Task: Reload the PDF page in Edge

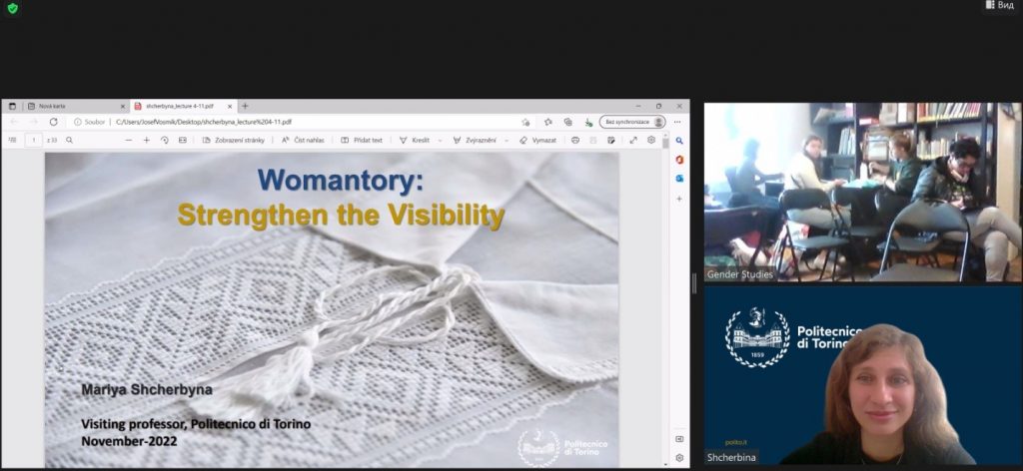Action: coord(54,122)
